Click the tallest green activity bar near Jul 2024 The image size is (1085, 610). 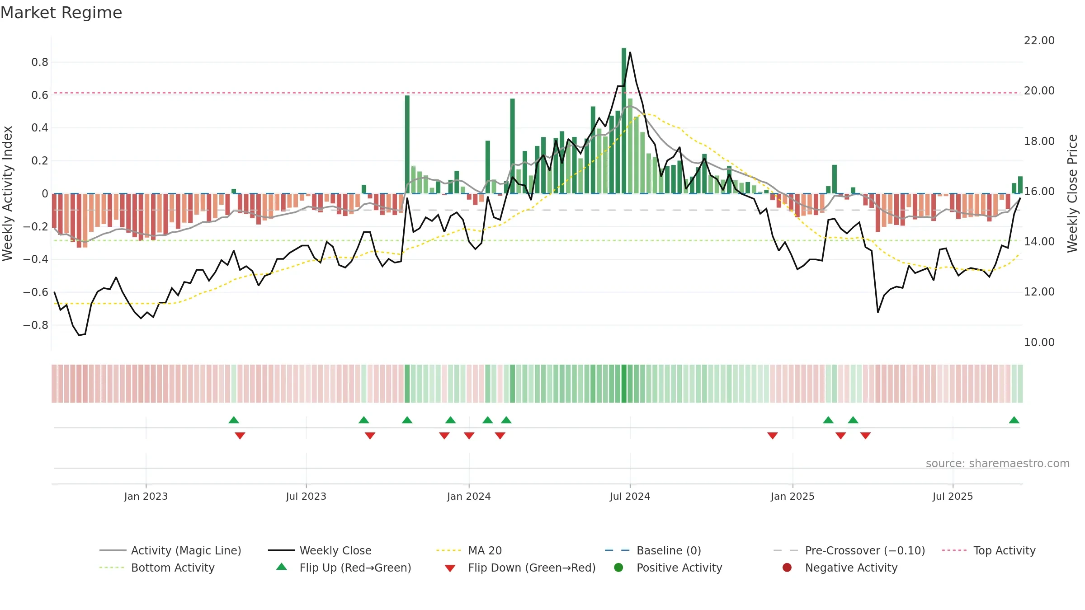624,121
